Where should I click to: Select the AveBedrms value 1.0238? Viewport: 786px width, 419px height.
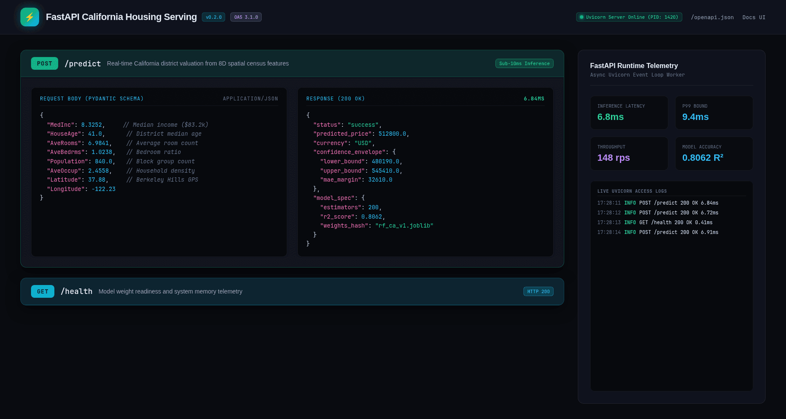pyautogui.click(x=102, y=152)
